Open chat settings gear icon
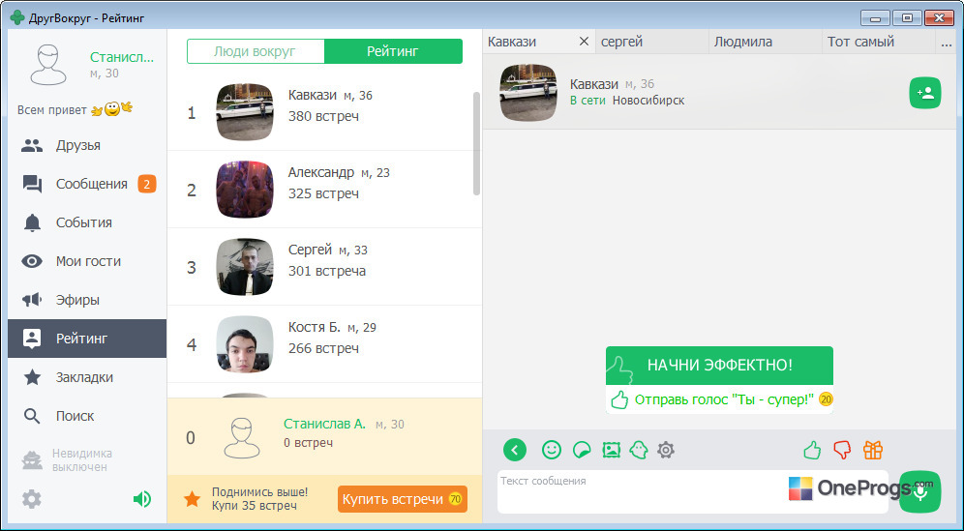Viewport: 964px width, 531px height. [666, 451]
